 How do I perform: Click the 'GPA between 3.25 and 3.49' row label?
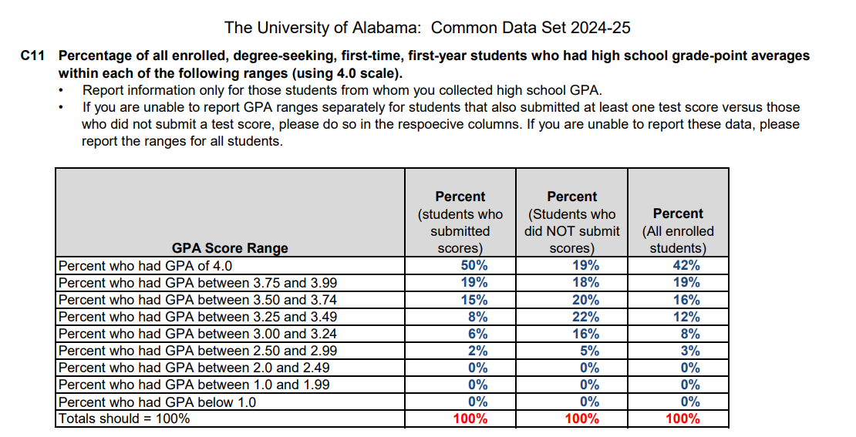pos(197,317)
